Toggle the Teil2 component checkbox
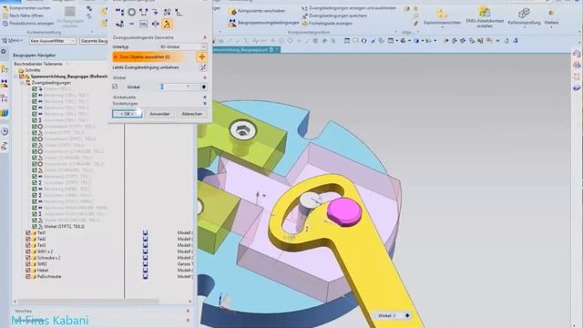The image size is (583, 328). coord(28,239)
